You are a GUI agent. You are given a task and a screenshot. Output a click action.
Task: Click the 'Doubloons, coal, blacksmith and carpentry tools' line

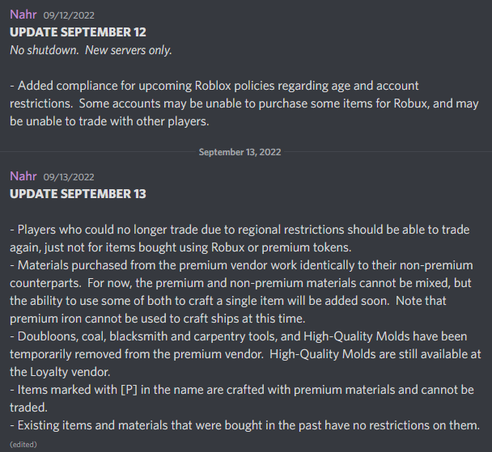(239, 336)
